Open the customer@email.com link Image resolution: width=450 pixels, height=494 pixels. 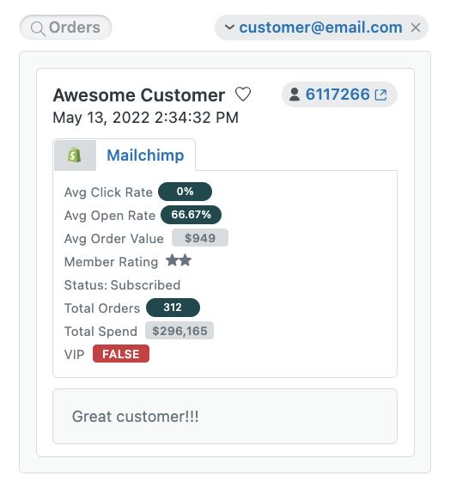[320, 27]
